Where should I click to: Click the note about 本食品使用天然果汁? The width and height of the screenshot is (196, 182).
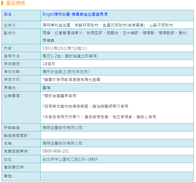(99, 117)
